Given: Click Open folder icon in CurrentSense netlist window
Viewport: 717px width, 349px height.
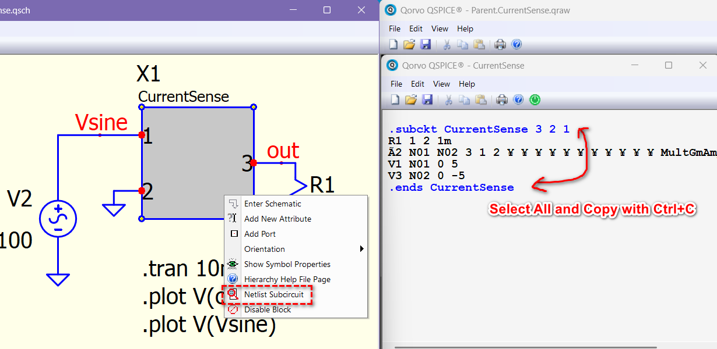Looking at the screenshot, I should tap(411, 100).
